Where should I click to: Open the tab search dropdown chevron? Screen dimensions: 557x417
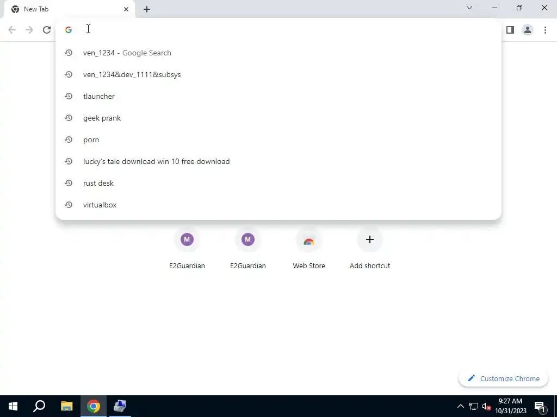click(x=469, y=8)
